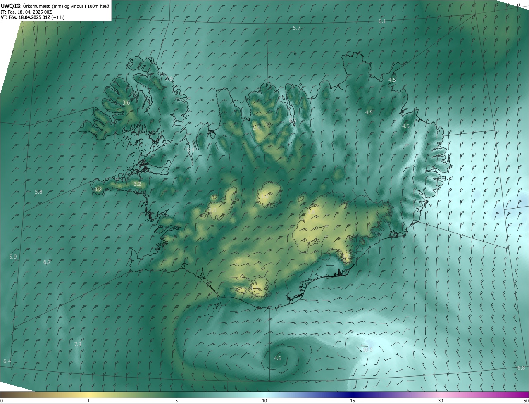529x404 pixels.
Task: Click the 6.8 value label on the map
Action: [x=521, y=368]
